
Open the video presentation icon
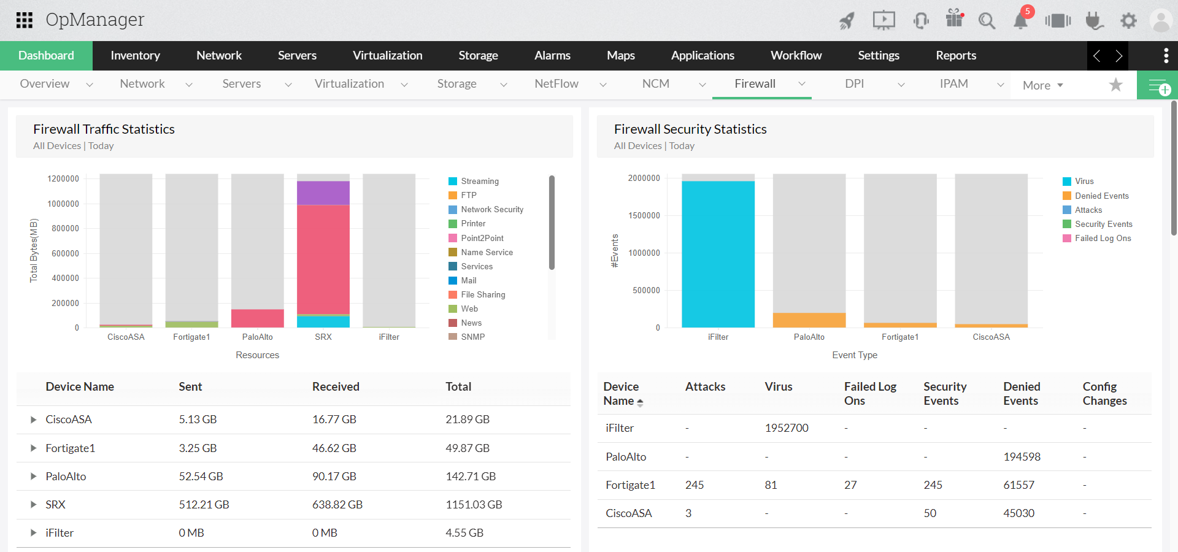tap(884, 20)
